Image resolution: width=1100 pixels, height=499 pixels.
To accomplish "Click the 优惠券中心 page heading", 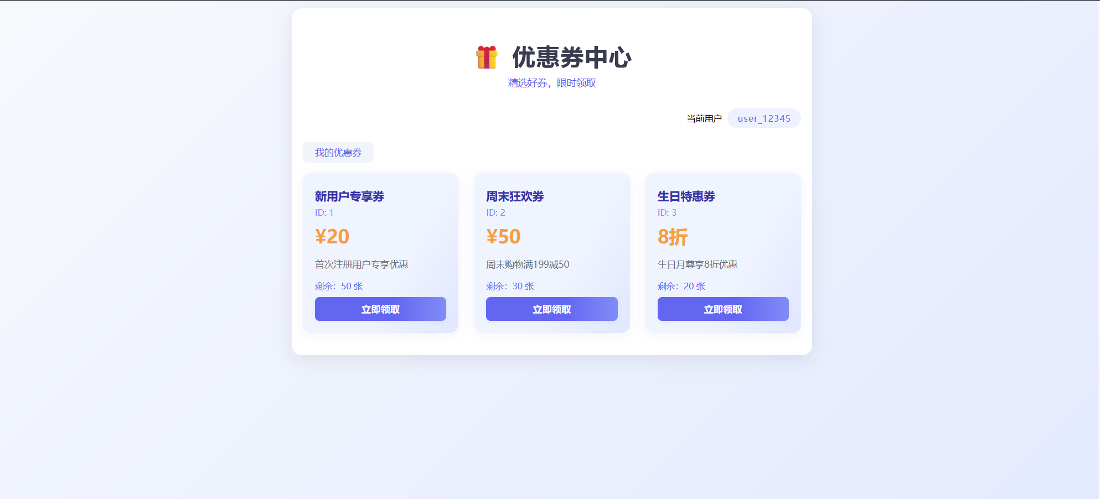I will [572, 58].
